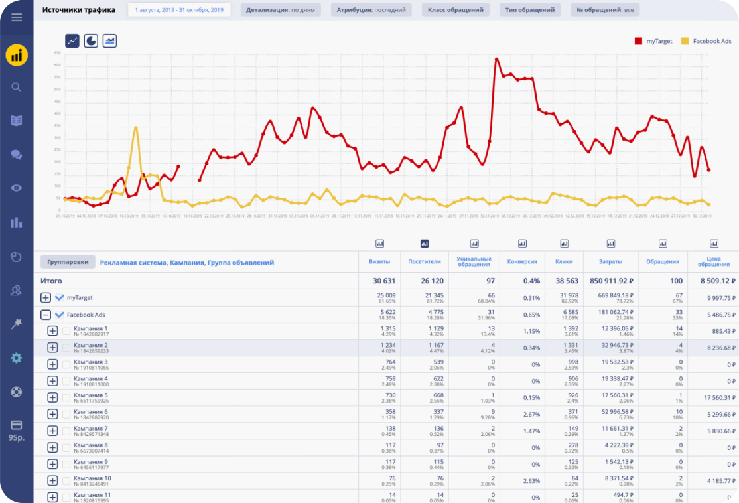The width and height of the screenshot is (739, 503).
Task: Switch to the area chart view
Action: [x=108, y=40]
